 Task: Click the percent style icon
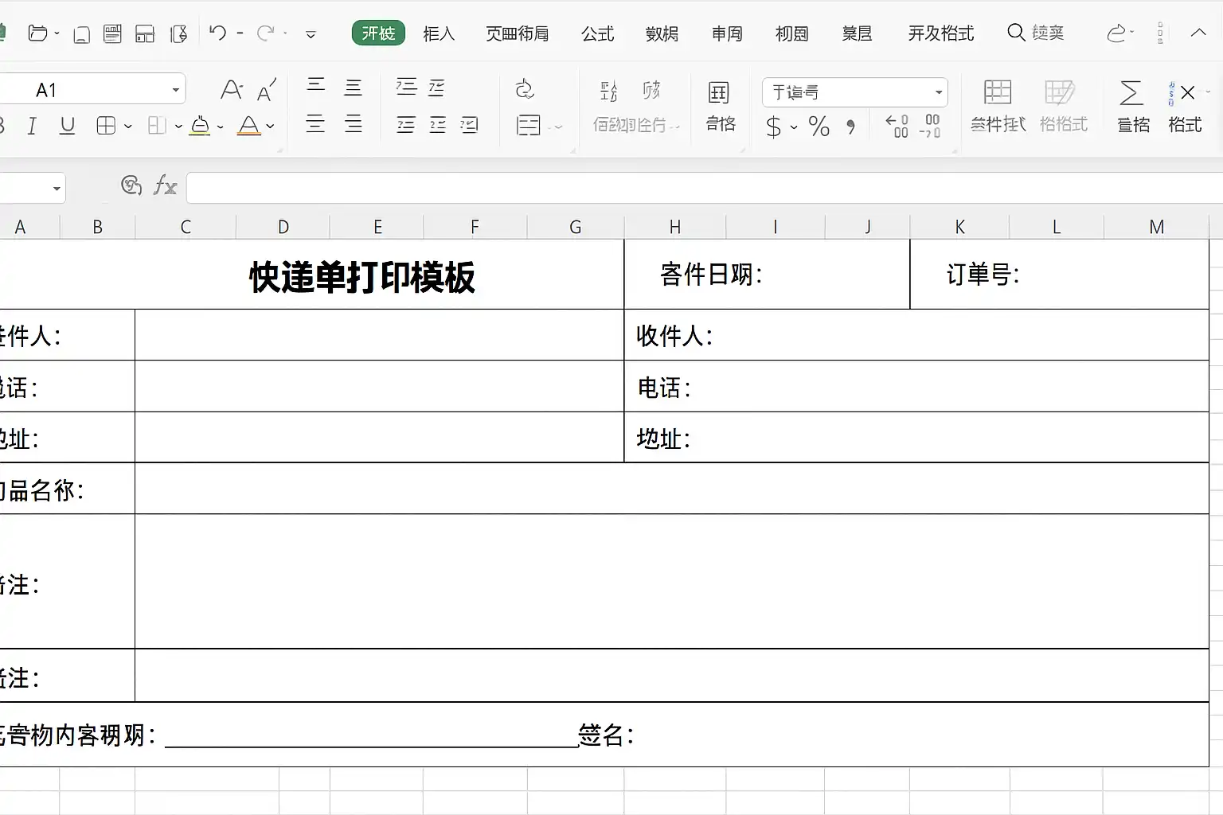(819, 126)
